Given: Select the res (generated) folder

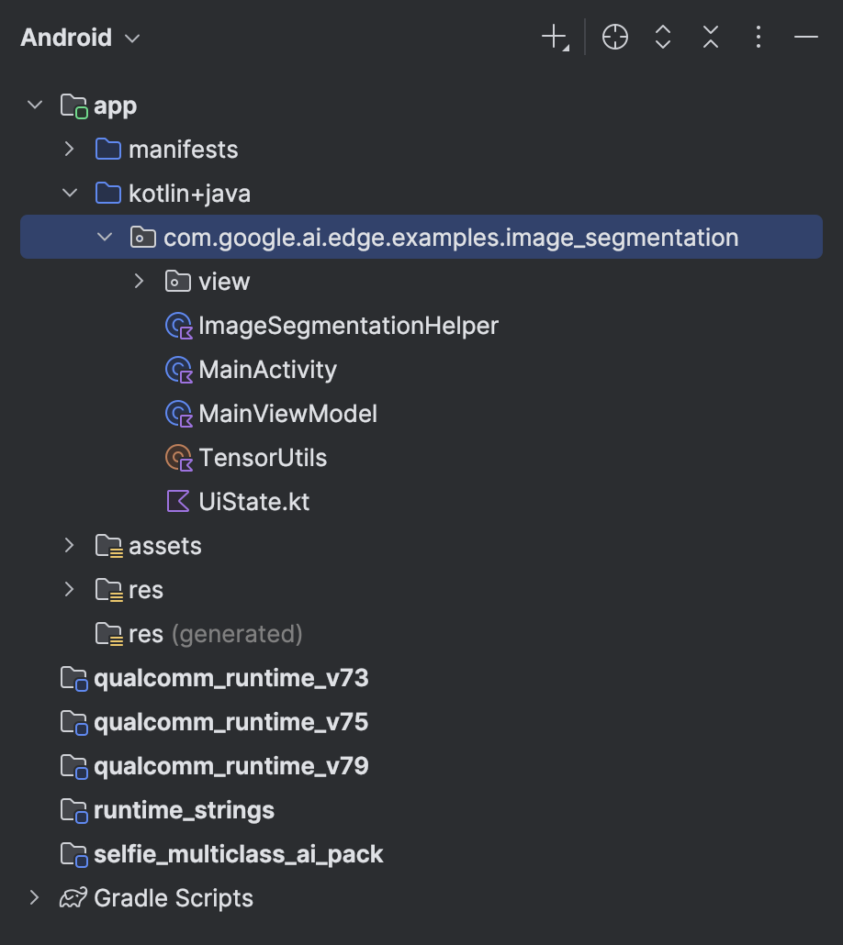Looking at the screenshot, I should pos(215,634).
